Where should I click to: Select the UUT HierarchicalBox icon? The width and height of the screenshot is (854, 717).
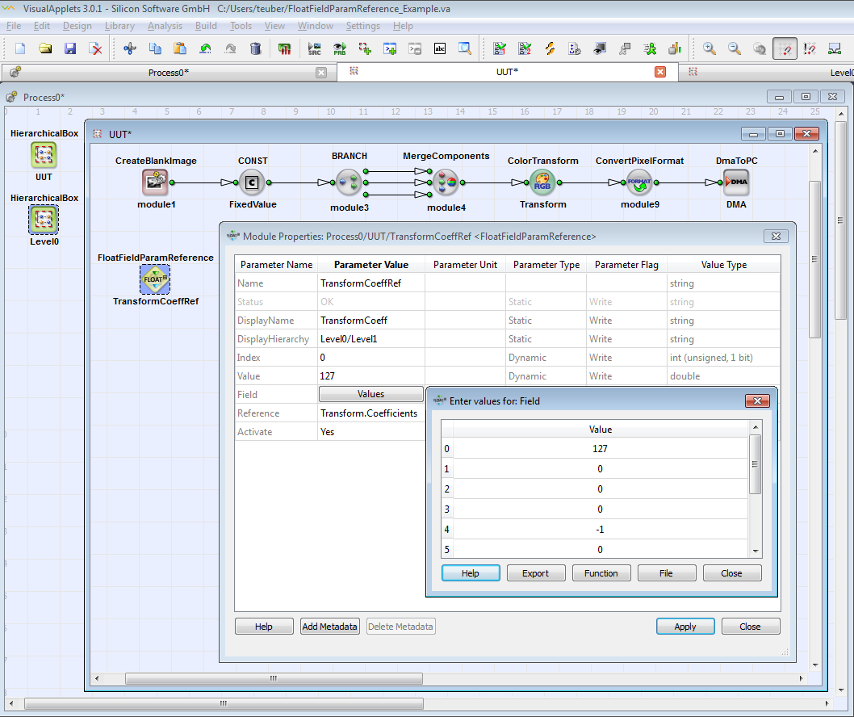coord(44,155)
